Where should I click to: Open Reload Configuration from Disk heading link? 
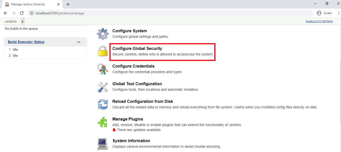pyautogui.click(x=143, y=101)
